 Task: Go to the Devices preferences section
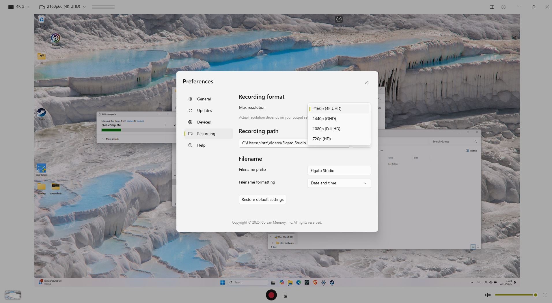[x=204, y=122]
